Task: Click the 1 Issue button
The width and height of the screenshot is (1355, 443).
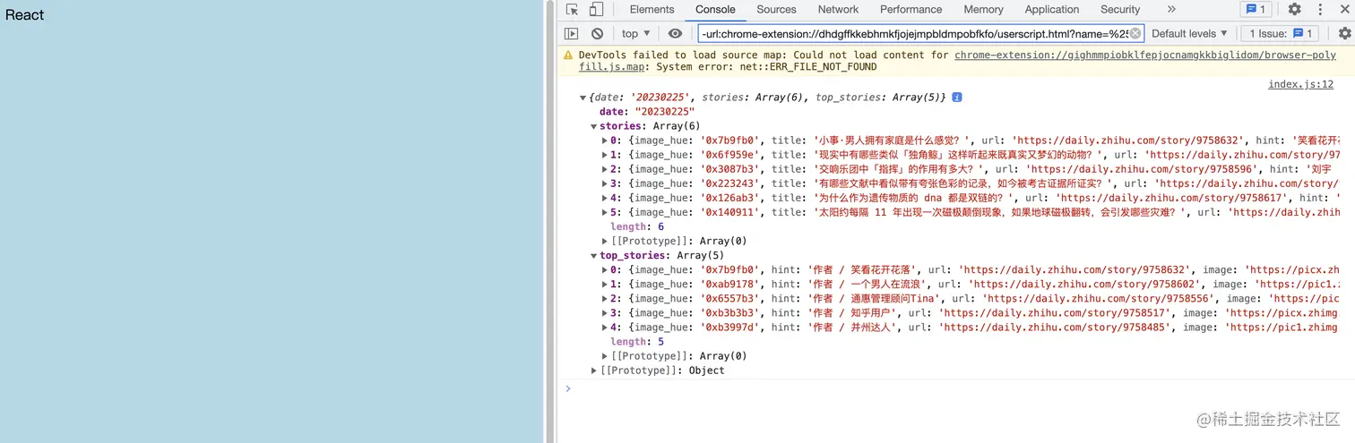Action: coord(1279,33)
